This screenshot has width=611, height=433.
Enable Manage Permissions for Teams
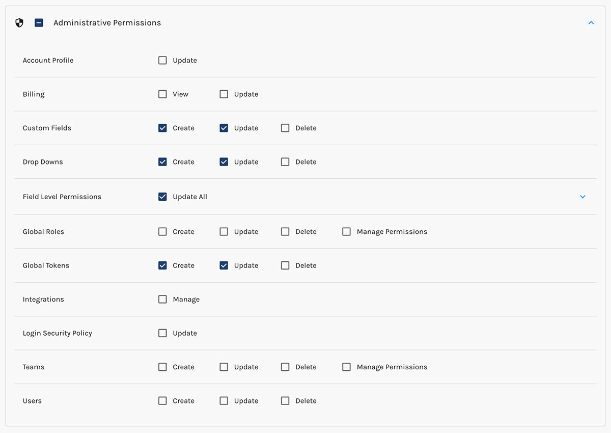pos(346,367)
